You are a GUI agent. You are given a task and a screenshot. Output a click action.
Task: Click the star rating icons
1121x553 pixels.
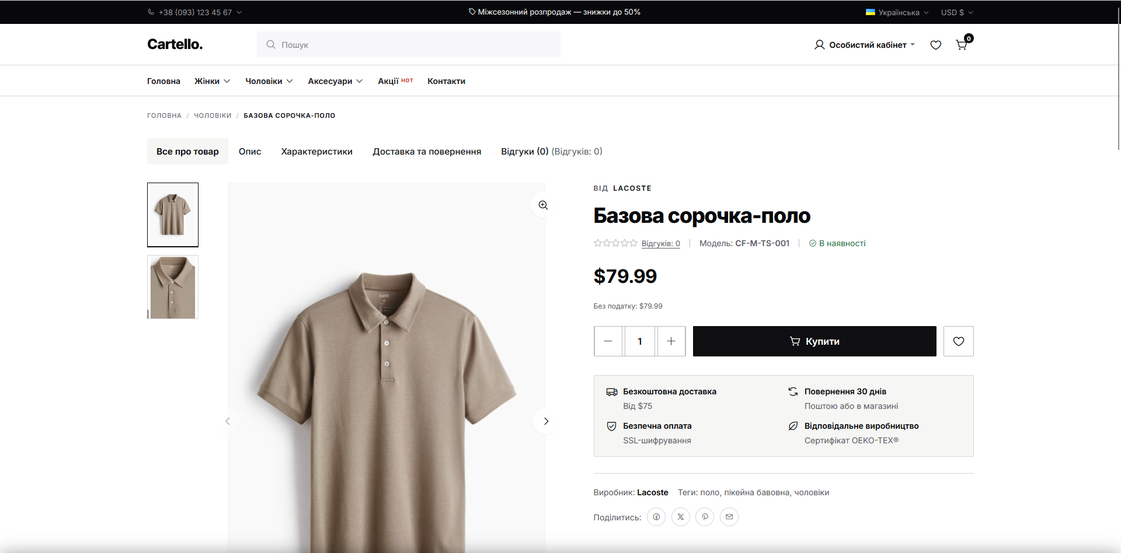point(615,243)
